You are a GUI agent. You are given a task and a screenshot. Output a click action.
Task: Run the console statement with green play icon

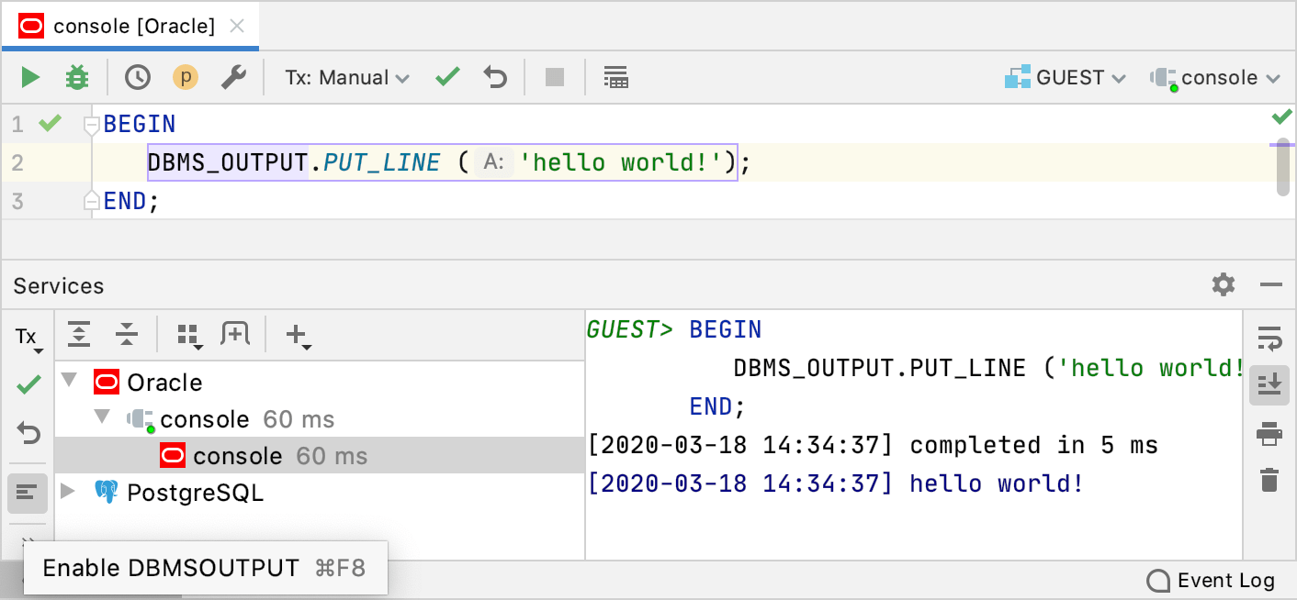click(28, 77)
